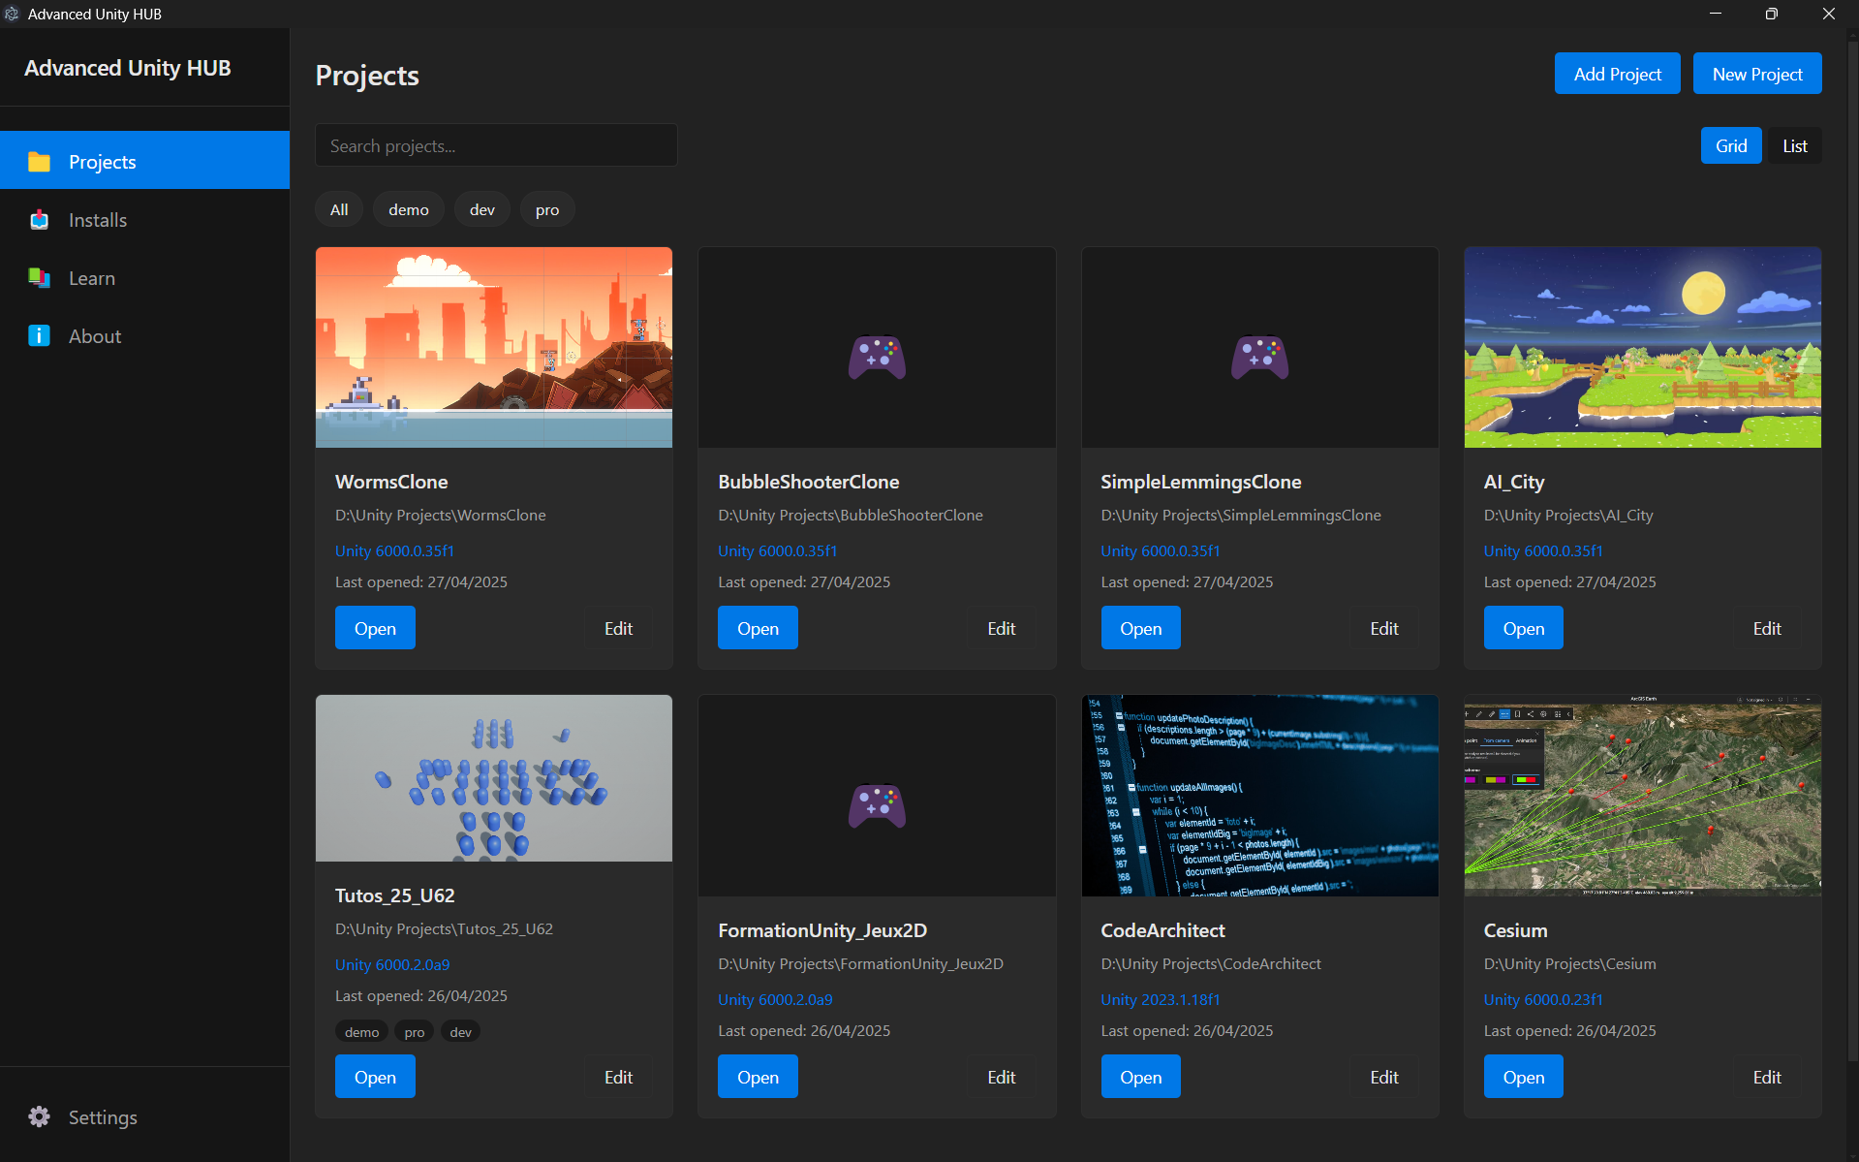The width and height of the screenshot is (1859, 1162).
Task: Edit the Tutos_25_U62 project
Action: coord(618,1077)
